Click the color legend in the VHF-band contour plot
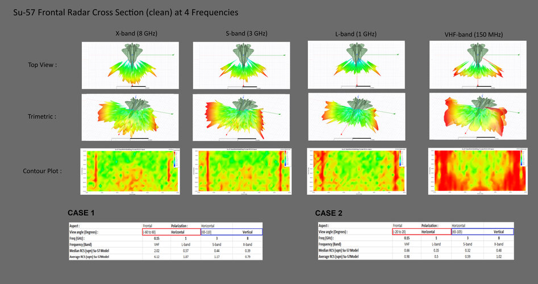The width and height of the screenshot is (538, 284). click(x=523, y=158)
